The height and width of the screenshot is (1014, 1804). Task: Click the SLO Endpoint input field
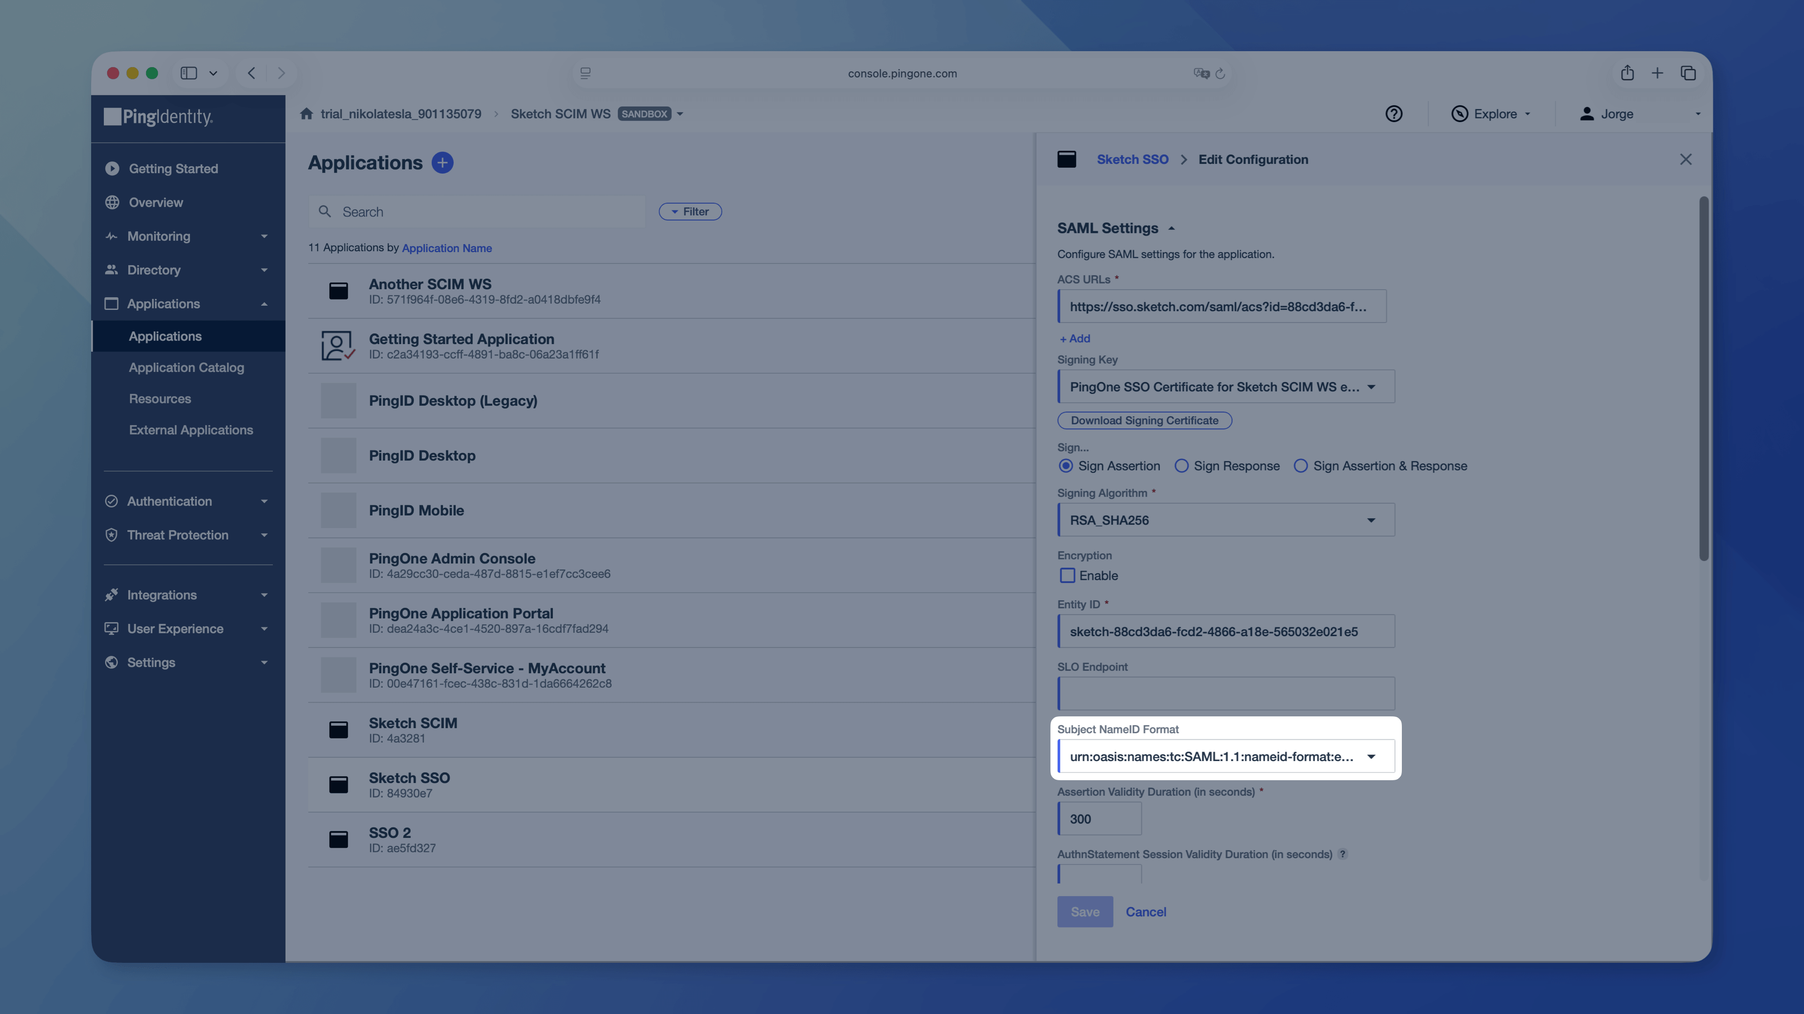[1226, 693]
